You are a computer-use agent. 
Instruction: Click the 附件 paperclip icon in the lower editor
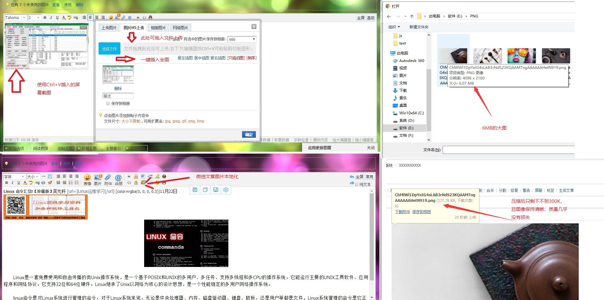point(108,179)
